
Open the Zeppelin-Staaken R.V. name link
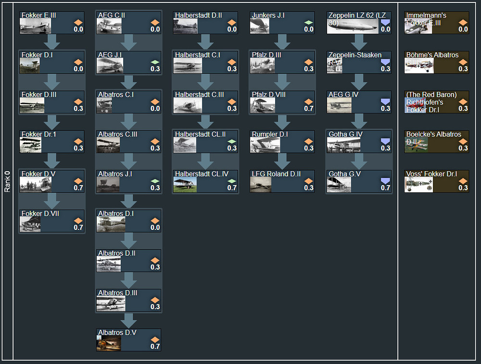354,55
